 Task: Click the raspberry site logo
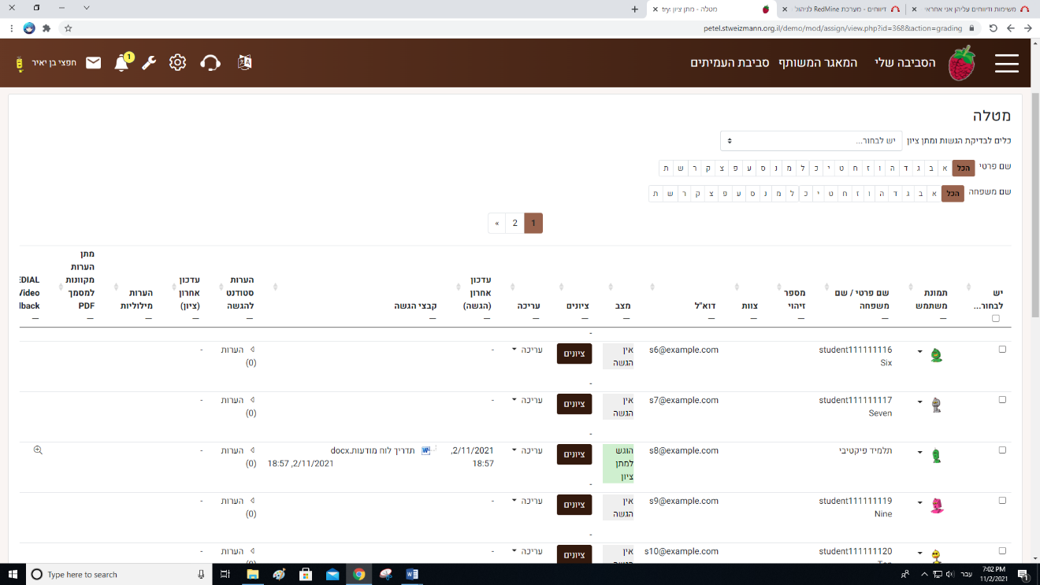tap(961, 63)
